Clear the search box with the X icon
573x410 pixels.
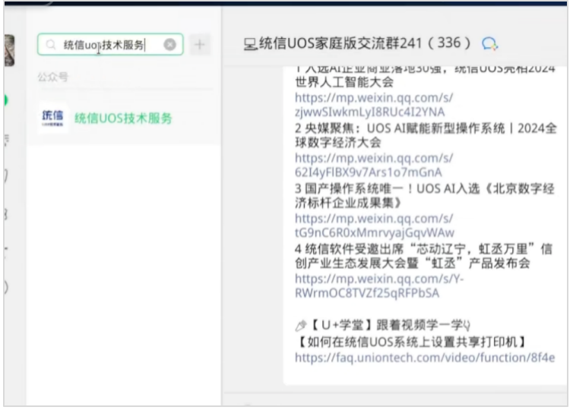pyautogui.click(x=169, y=45)
